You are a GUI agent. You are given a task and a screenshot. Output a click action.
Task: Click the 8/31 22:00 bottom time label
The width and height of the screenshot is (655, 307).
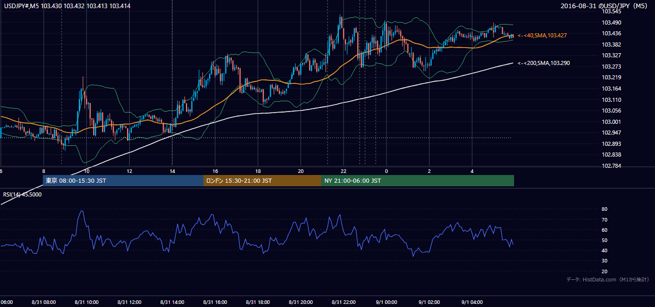[x=343, y=302]
